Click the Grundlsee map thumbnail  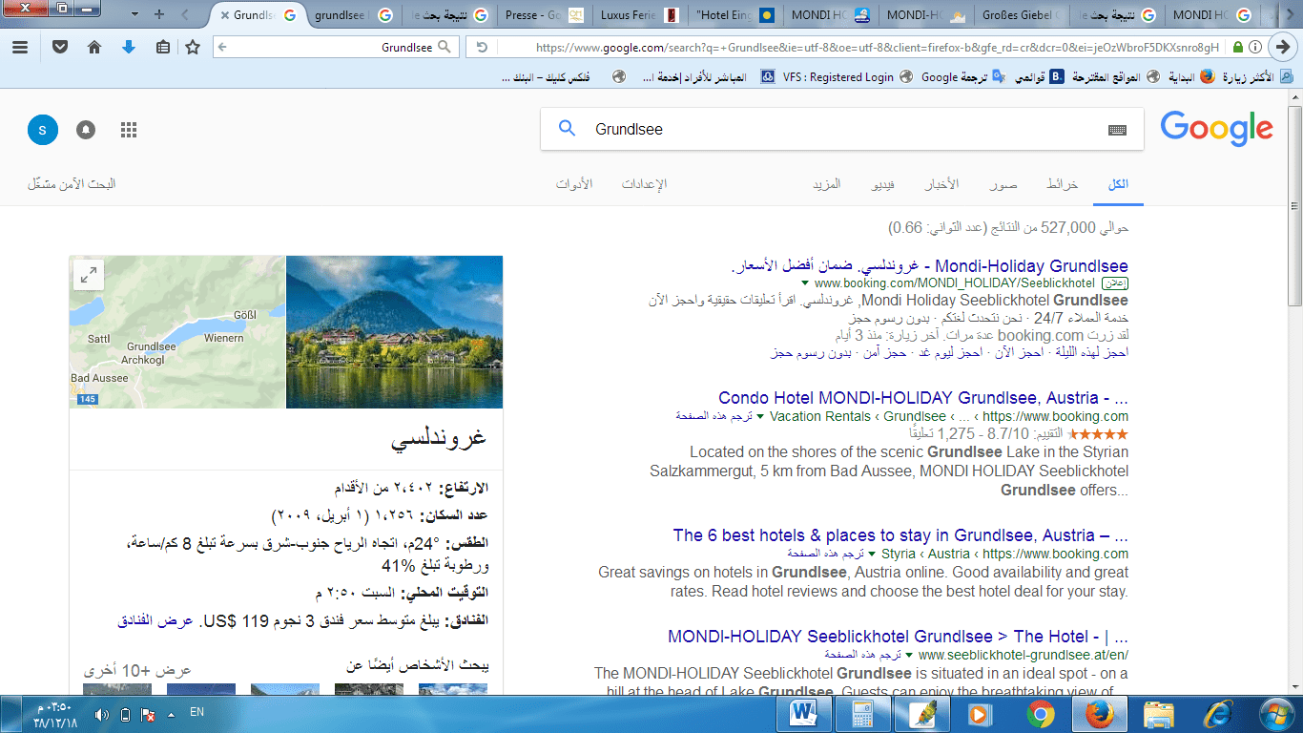pos(177,332)
